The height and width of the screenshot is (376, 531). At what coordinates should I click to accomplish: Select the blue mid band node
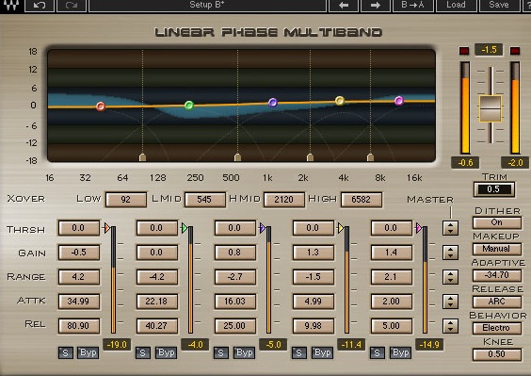(273, 103)
